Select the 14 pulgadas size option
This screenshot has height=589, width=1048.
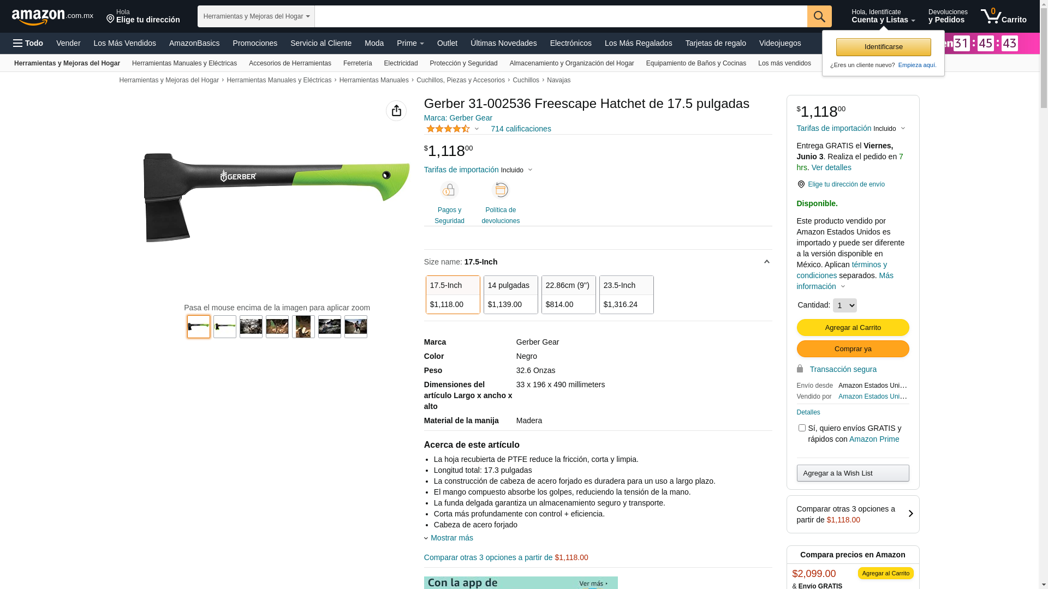tap(510, 294)
